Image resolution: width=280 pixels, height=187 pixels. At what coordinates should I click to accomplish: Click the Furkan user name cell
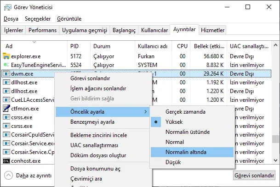tap(146, 56)
